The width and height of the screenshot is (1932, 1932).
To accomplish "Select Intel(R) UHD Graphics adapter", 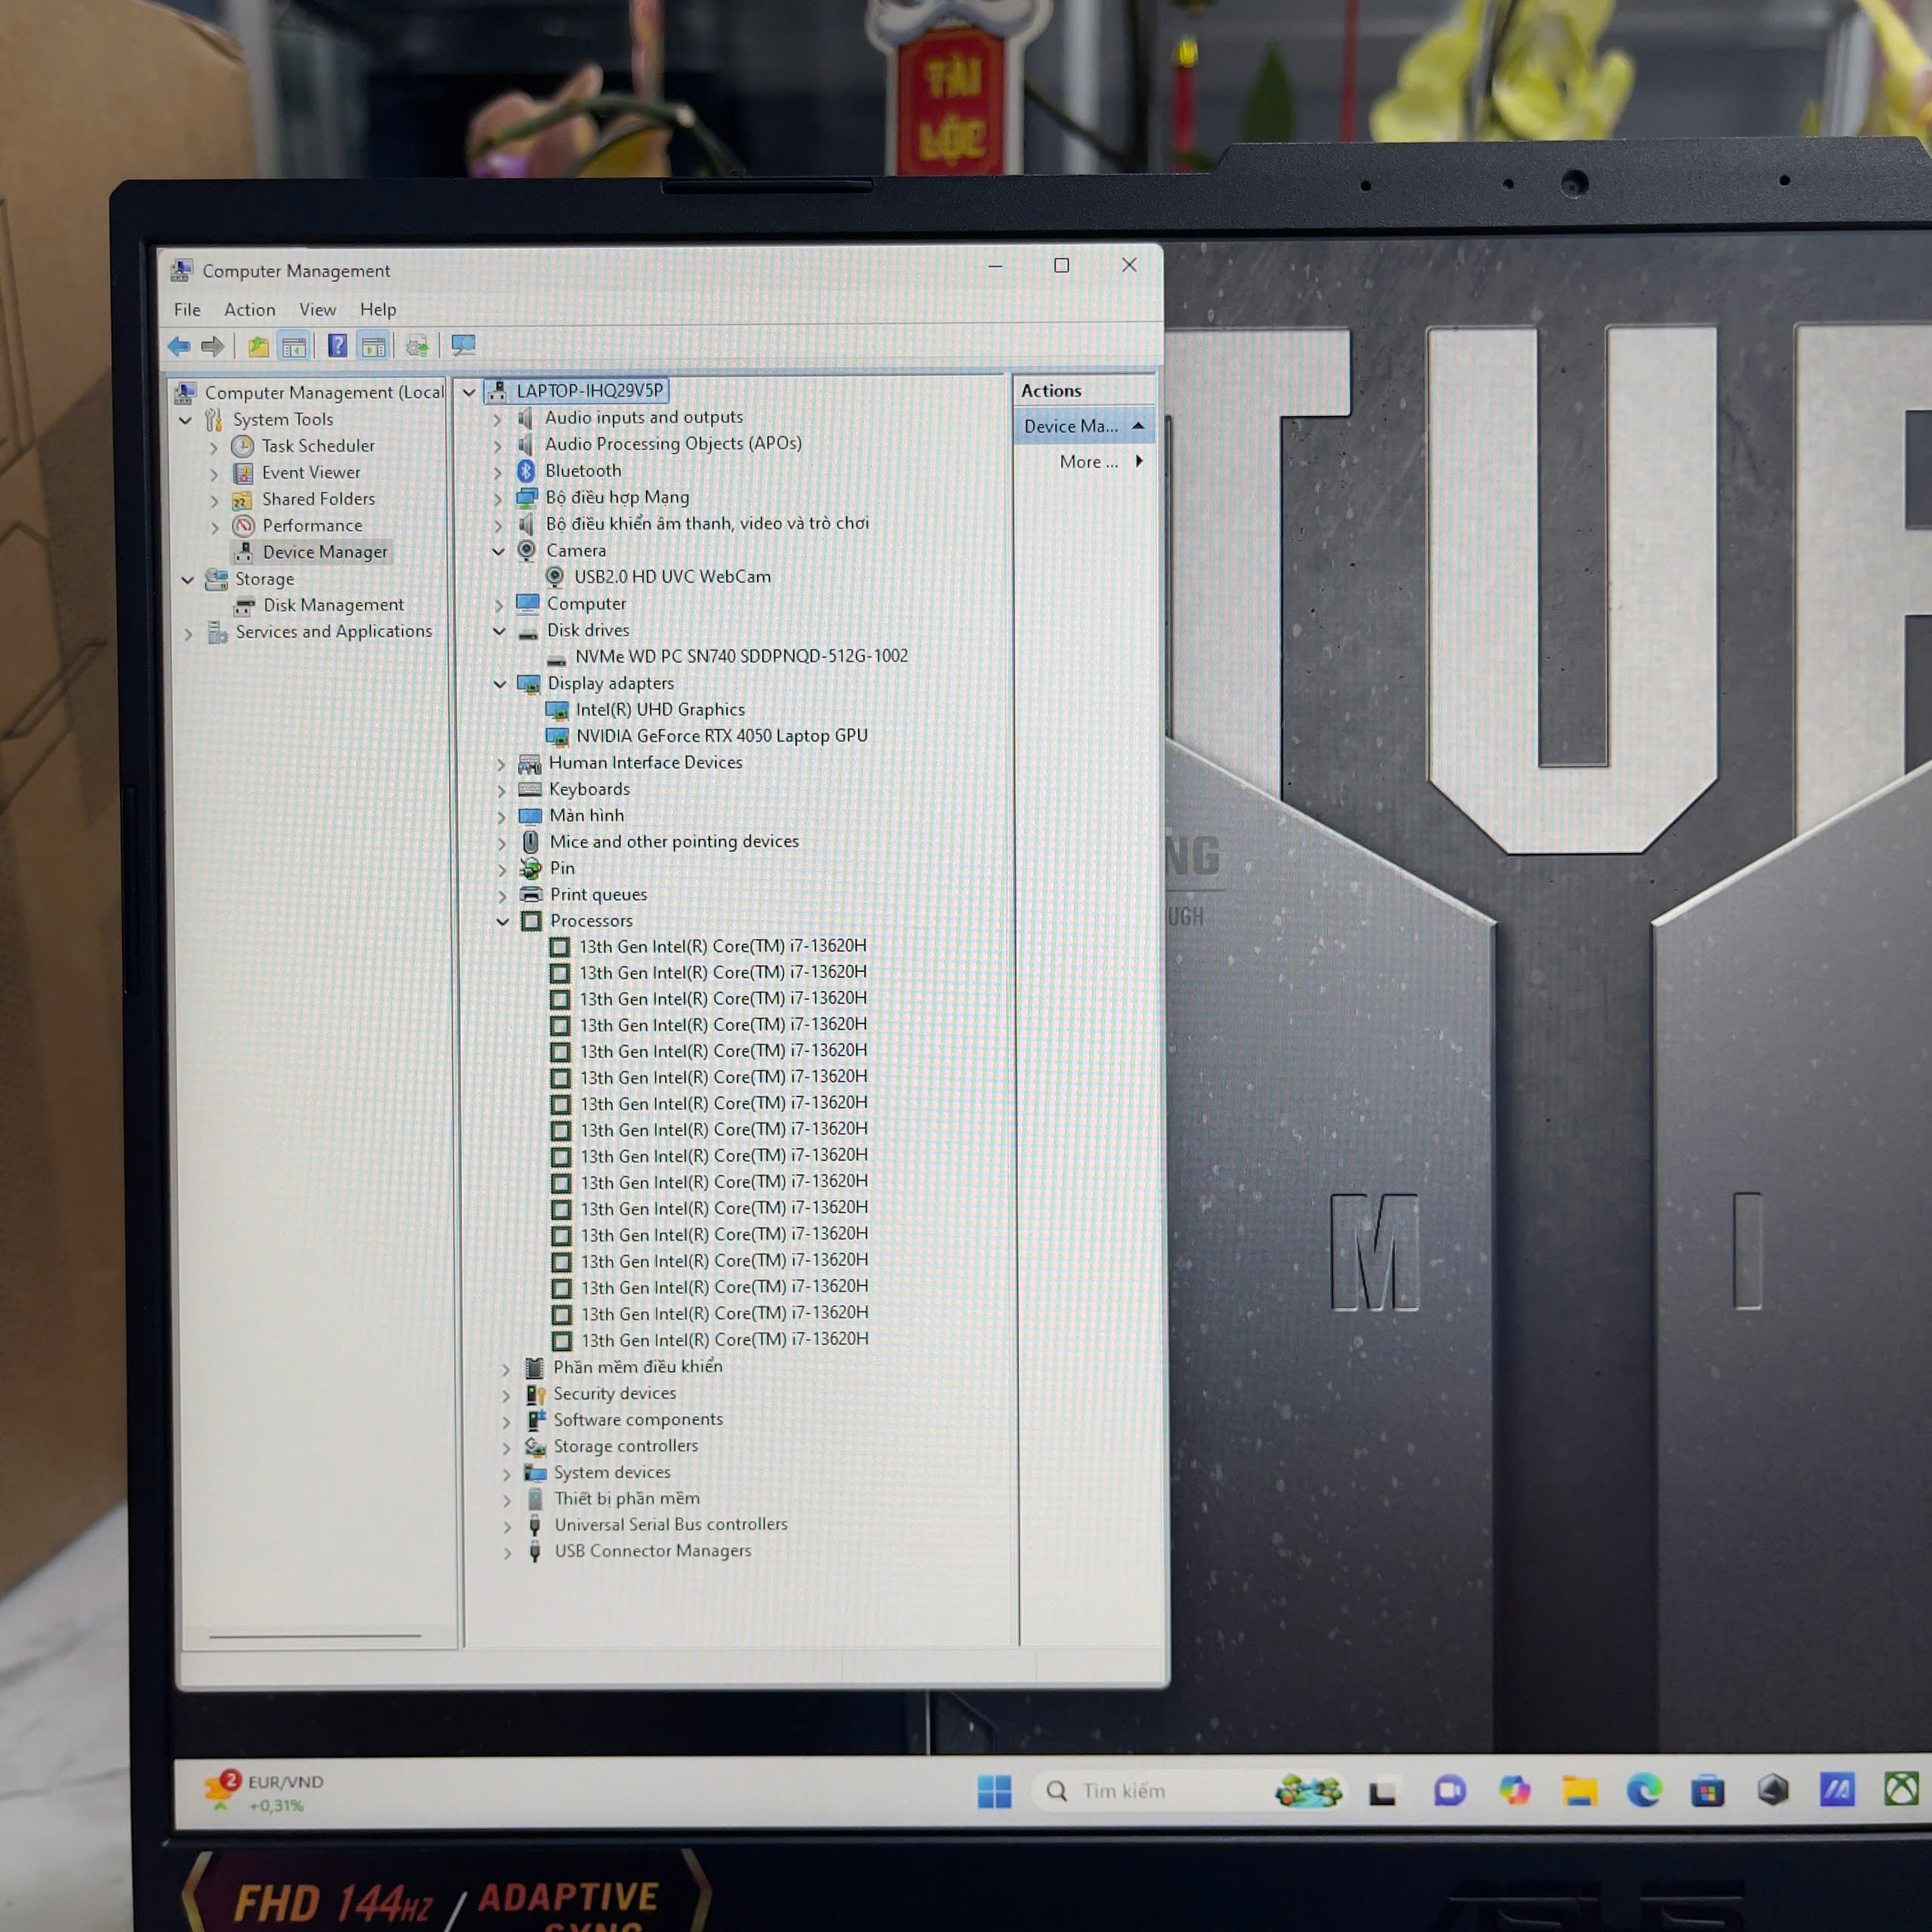I will 660,709.
